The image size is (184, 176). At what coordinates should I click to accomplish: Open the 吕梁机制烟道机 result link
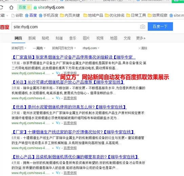[x=75, y=157]
